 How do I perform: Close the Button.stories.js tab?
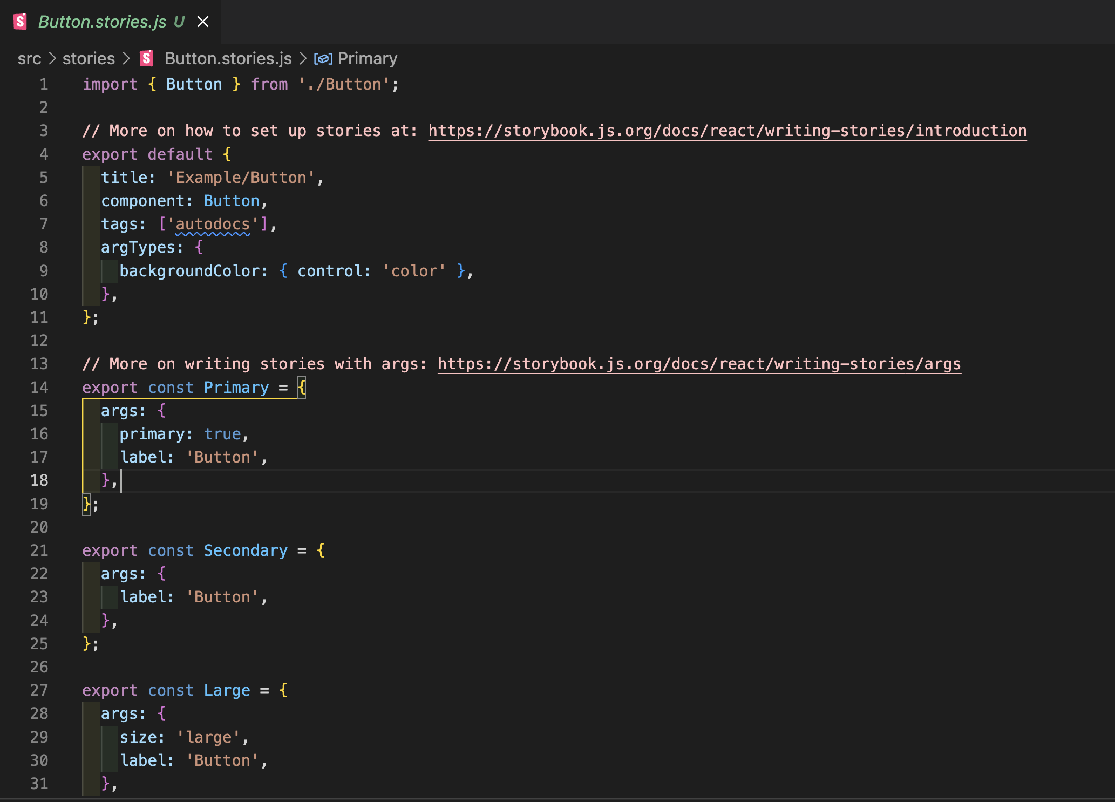click(x=203, y=22)
